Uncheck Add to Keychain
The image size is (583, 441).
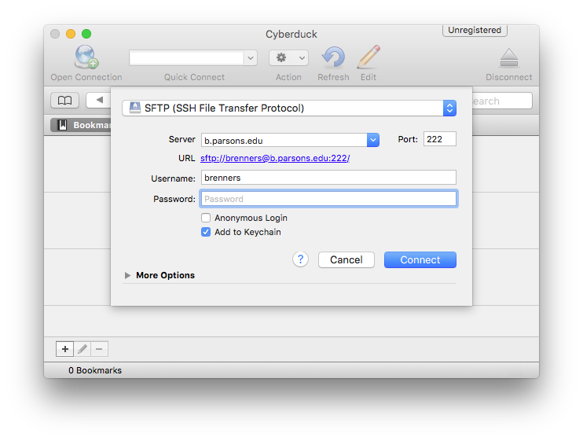tap(206, 232)
